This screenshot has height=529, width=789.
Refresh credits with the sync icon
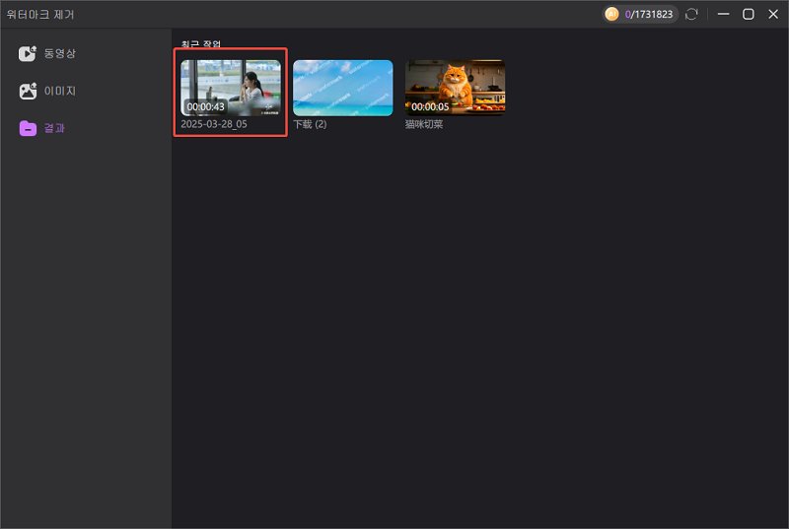pos(691,14)
